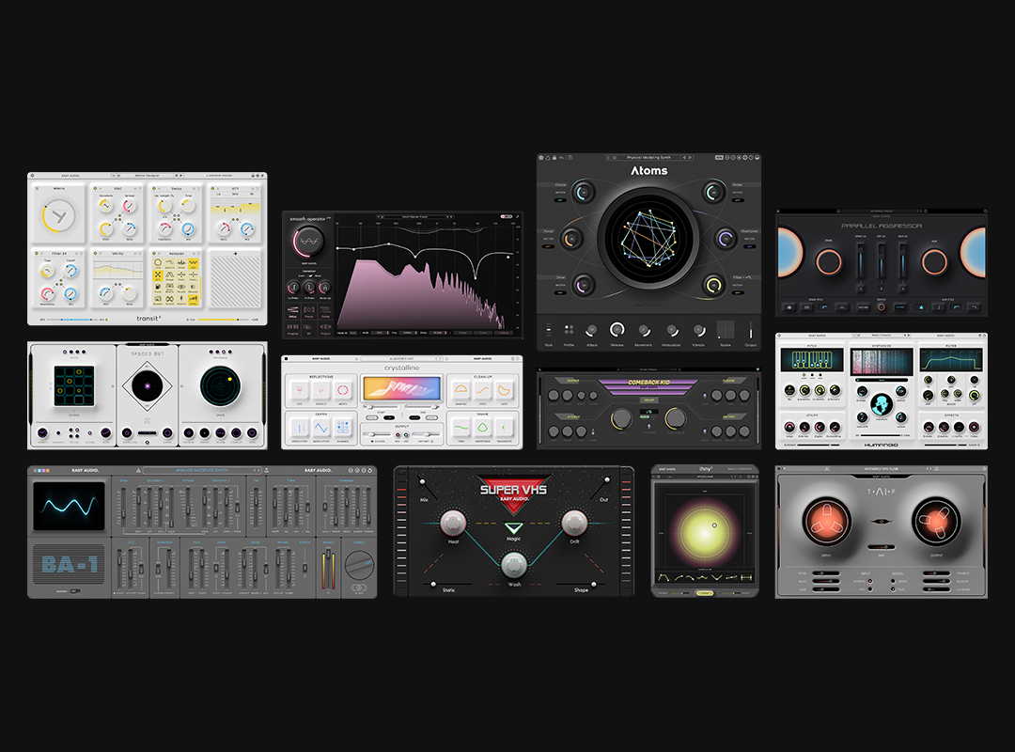The image size is (1015, 752).
Task: Toggle the BA-1 switch below the BA-1 logo
Action: (x=74, y=591)
